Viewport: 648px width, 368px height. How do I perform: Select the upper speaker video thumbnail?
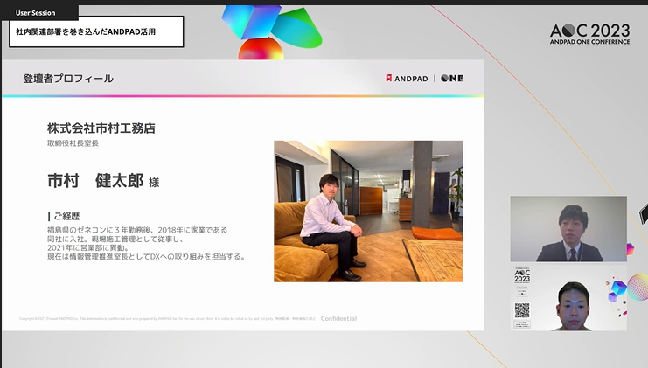568,229
